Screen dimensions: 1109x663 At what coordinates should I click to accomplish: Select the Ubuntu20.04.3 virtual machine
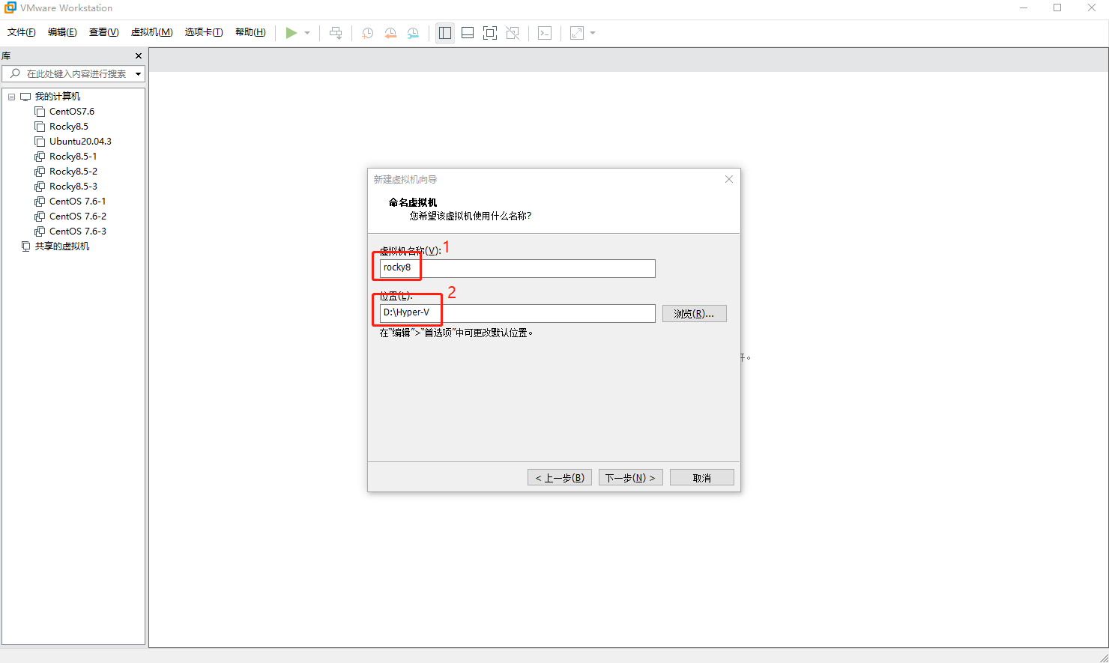80,142
